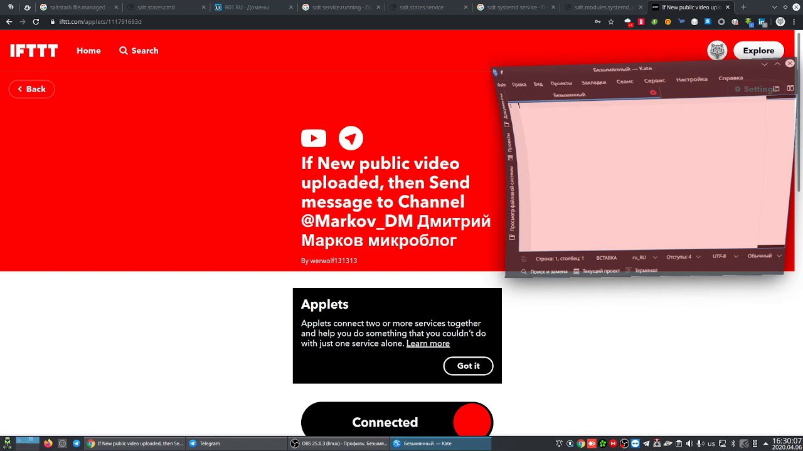
Task: Toggle the Connected applet switch
Action: [397, 421]
